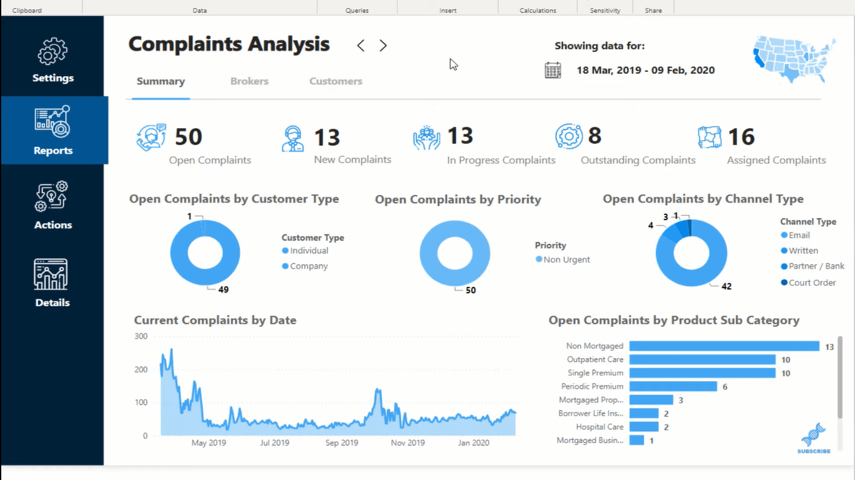This screenshot has width=855, height=480.
Task: Open the Actions workflow icon
Action: pyautogui.click(x=53, y=196)
